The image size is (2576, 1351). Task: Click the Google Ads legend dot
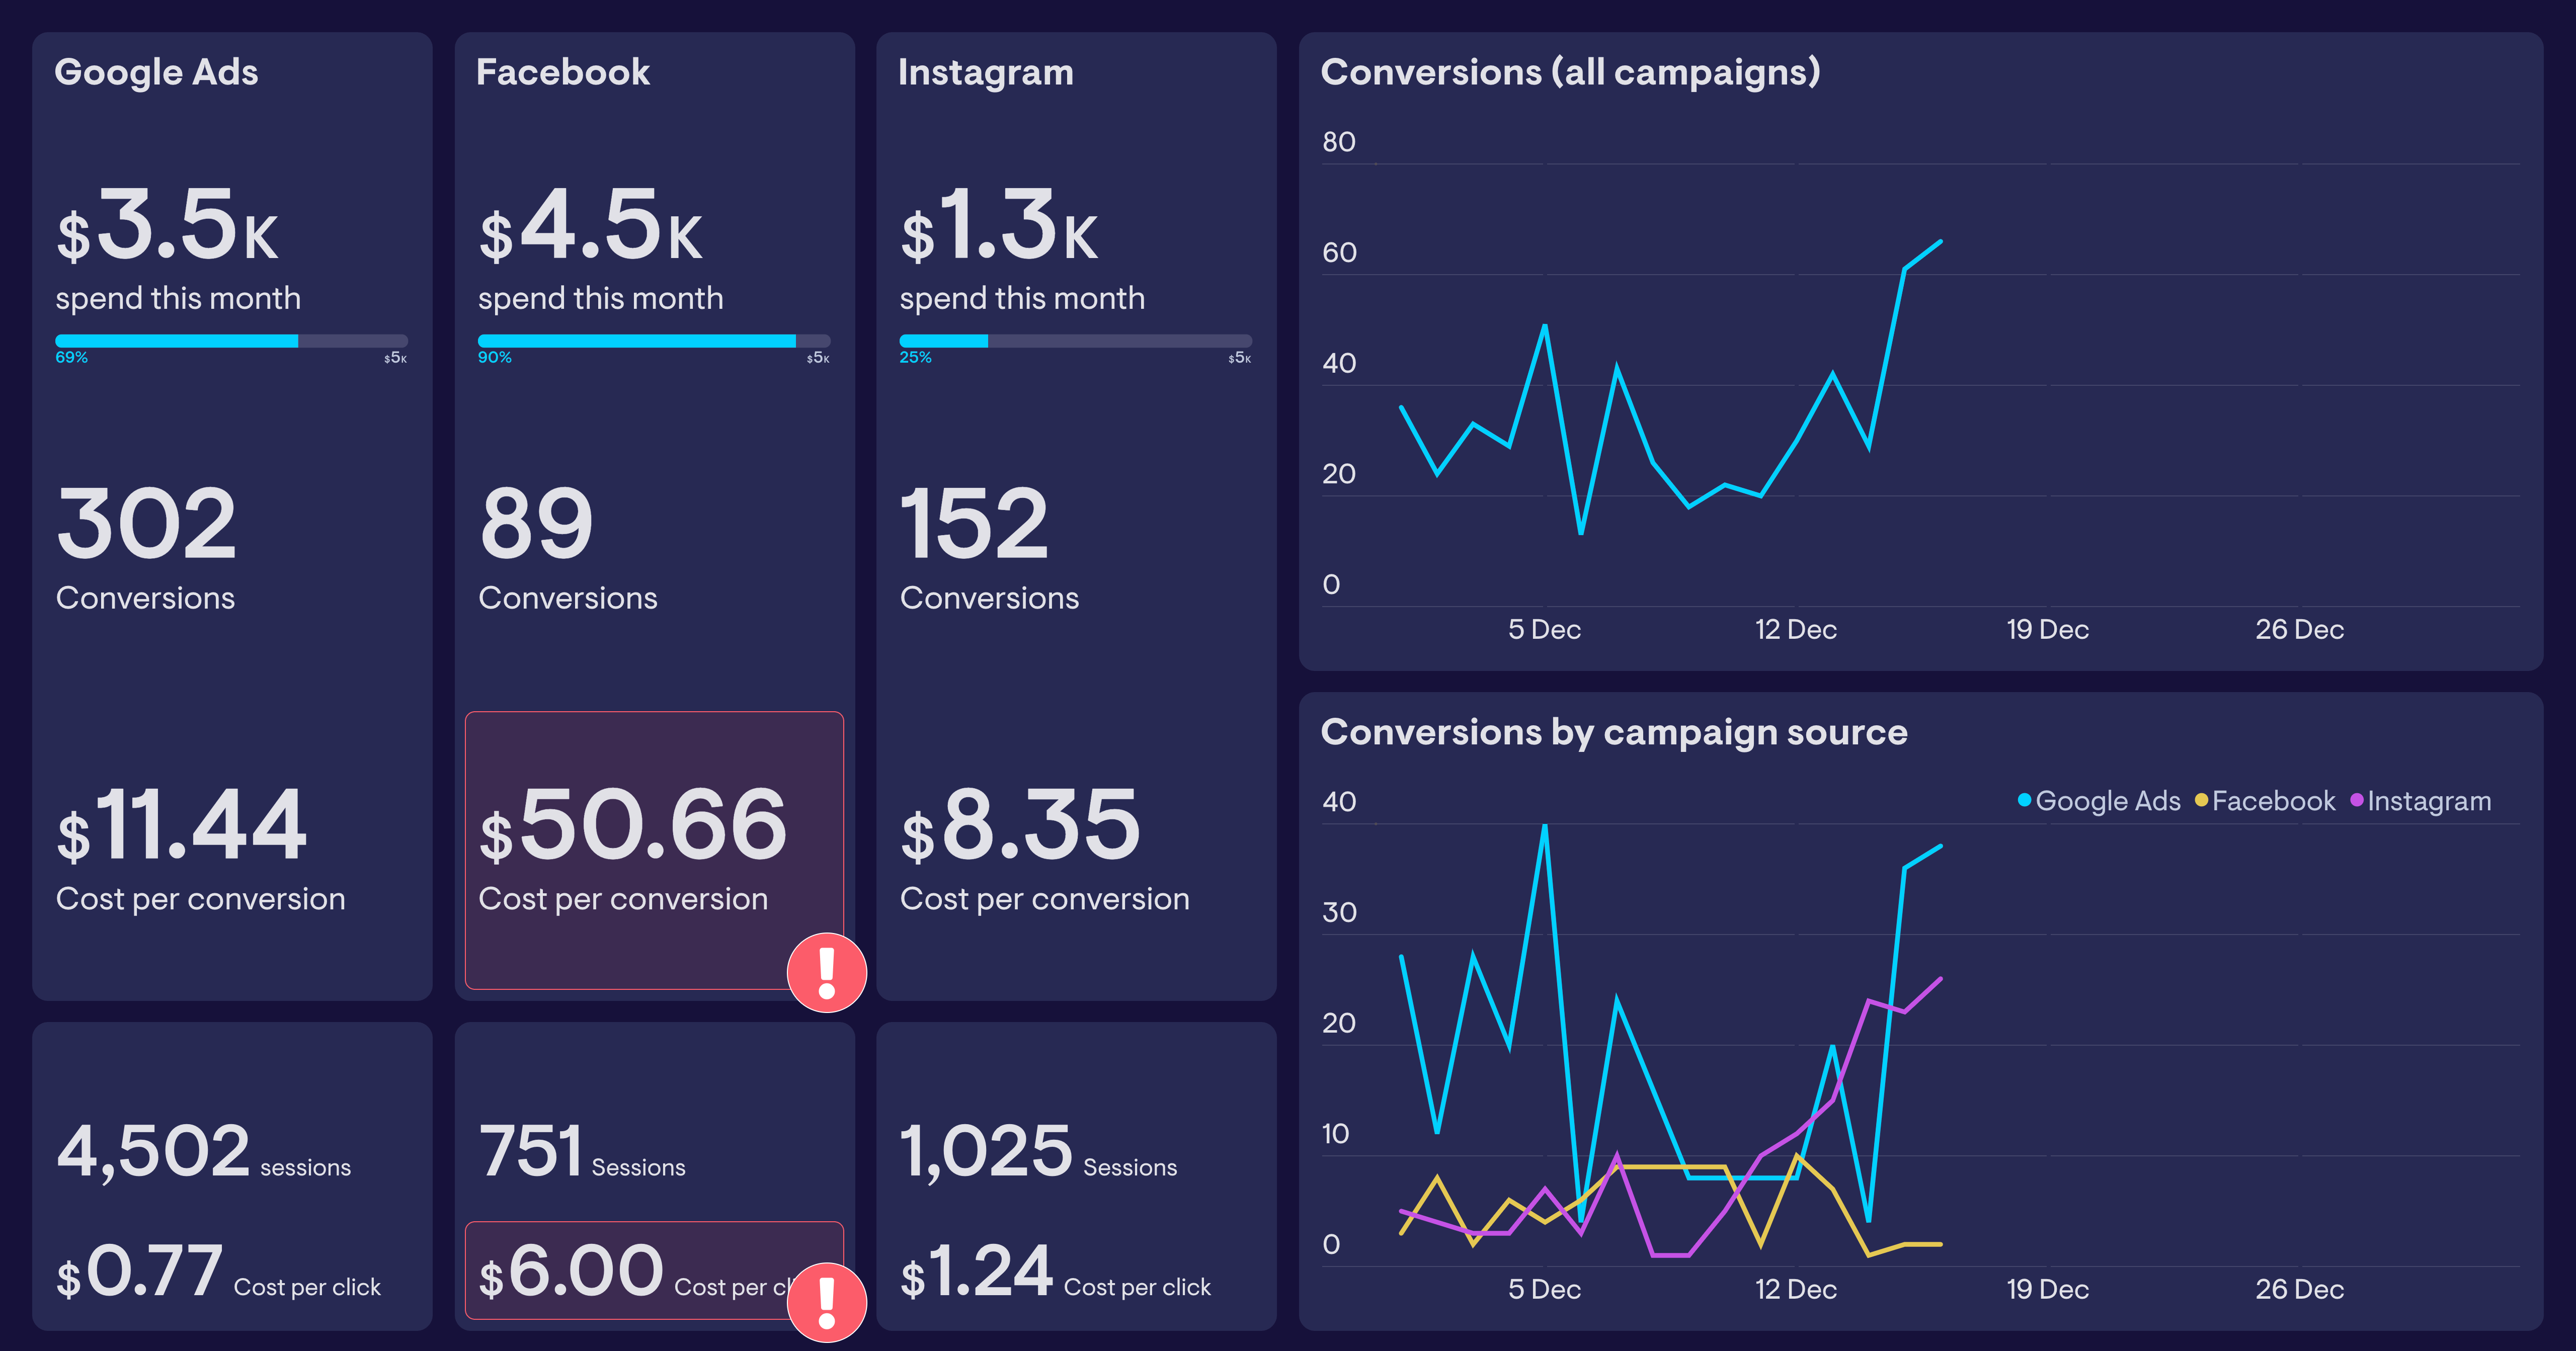tap(2024, 800)
